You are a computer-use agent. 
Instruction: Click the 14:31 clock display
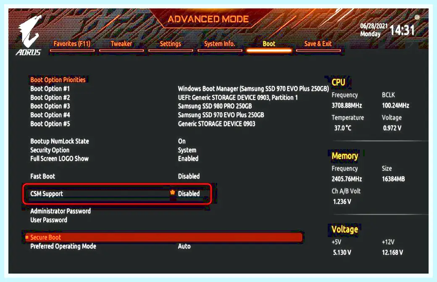point(402,30)
